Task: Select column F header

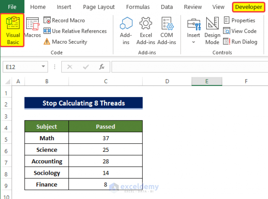Action: tap(246, 81)
